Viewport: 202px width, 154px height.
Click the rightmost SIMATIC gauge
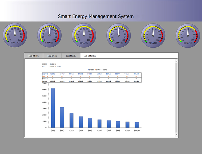coord(188,35)
